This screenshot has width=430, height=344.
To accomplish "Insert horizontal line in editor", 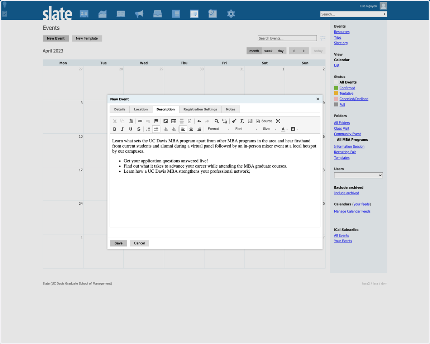I will (182, 121).
